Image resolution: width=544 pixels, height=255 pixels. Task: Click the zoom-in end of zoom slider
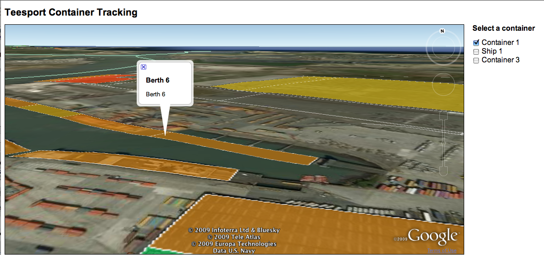pyautogui.click(x=444, y=116)
